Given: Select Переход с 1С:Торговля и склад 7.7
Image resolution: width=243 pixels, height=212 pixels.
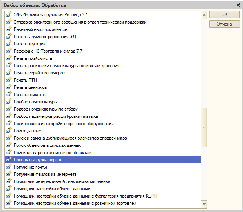Looking at the screenshot, I should (48, 51).
